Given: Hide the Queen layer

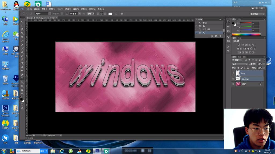Looking at the screenshot, I should (233, 73).
